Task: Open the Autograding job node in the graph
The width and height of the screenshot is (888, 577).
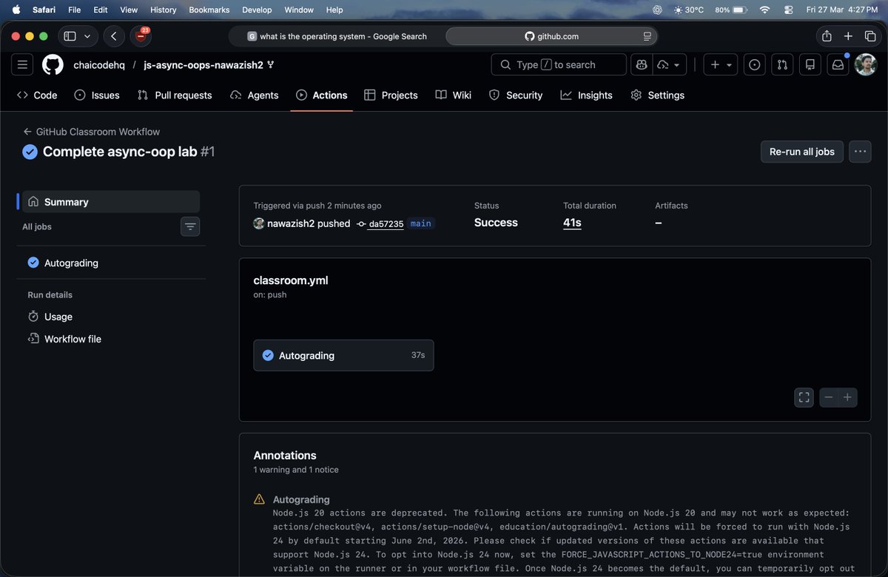Action: pos(343,355)
